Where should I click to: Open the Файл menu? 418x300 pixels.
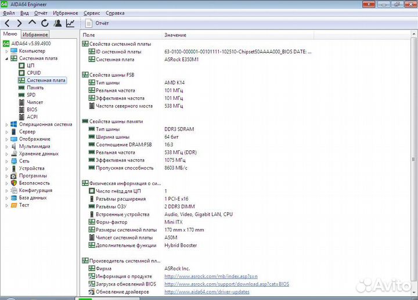click(x=9, y=13)
